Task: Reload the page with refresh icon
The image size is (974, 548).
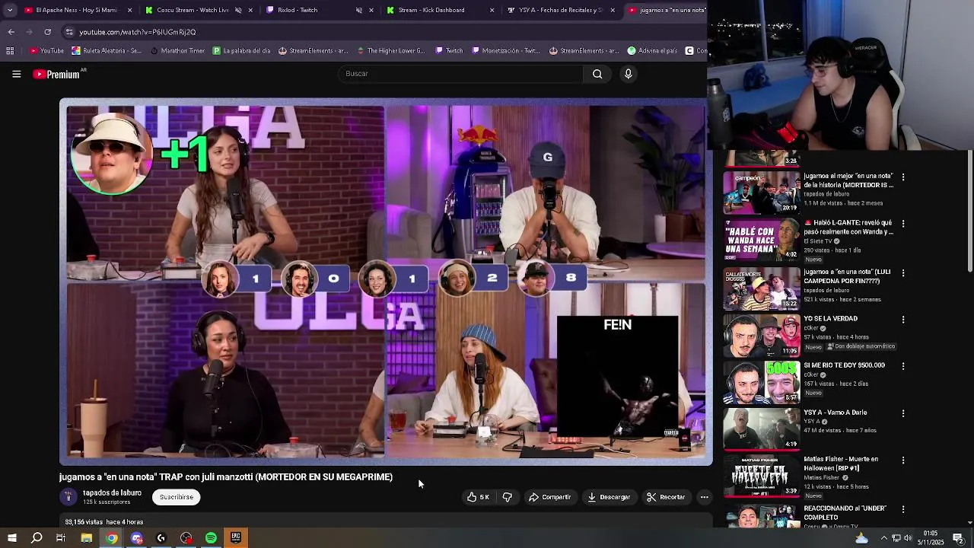Action: click(47, 32)
